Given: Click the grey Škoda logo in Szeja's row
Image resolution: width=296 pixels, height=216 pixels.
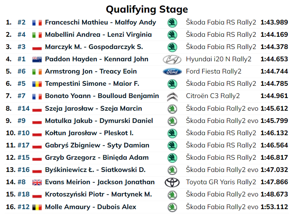Looking at the screenshot, I should tap(172, 109).
